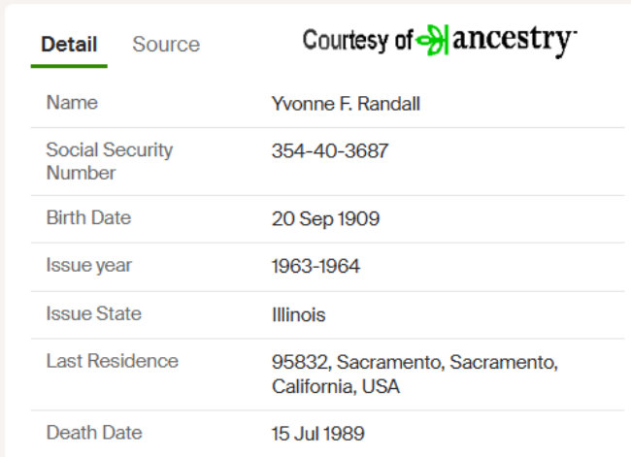Click the Social Security Number label
631x457 pixels.
coord(110,161)
